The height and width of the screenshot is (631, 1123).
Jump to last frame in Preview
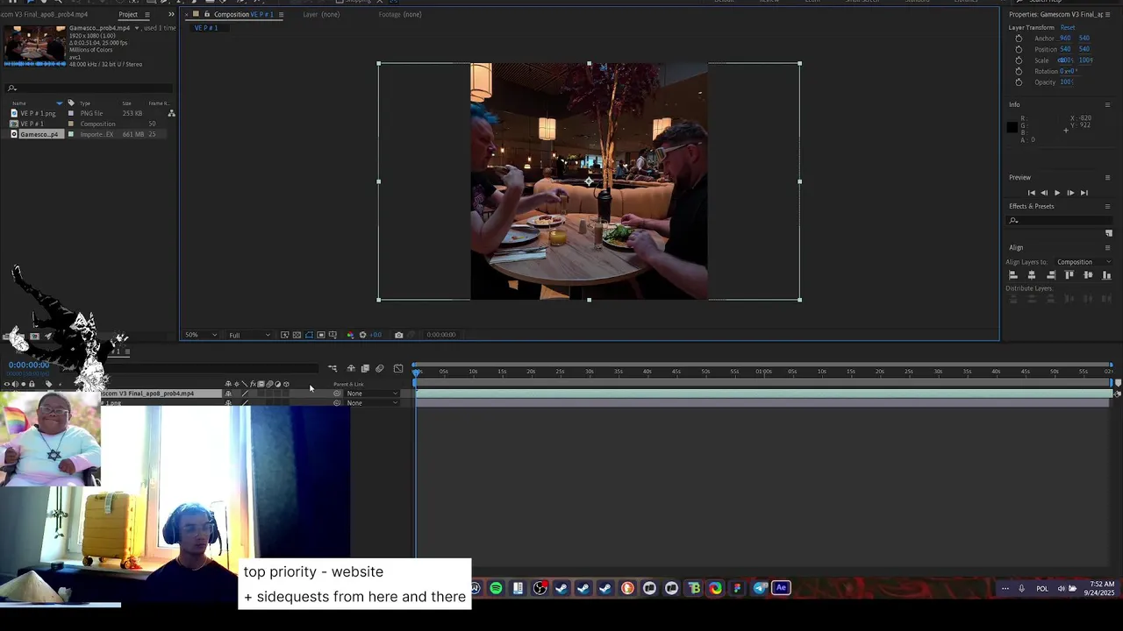1084,193
